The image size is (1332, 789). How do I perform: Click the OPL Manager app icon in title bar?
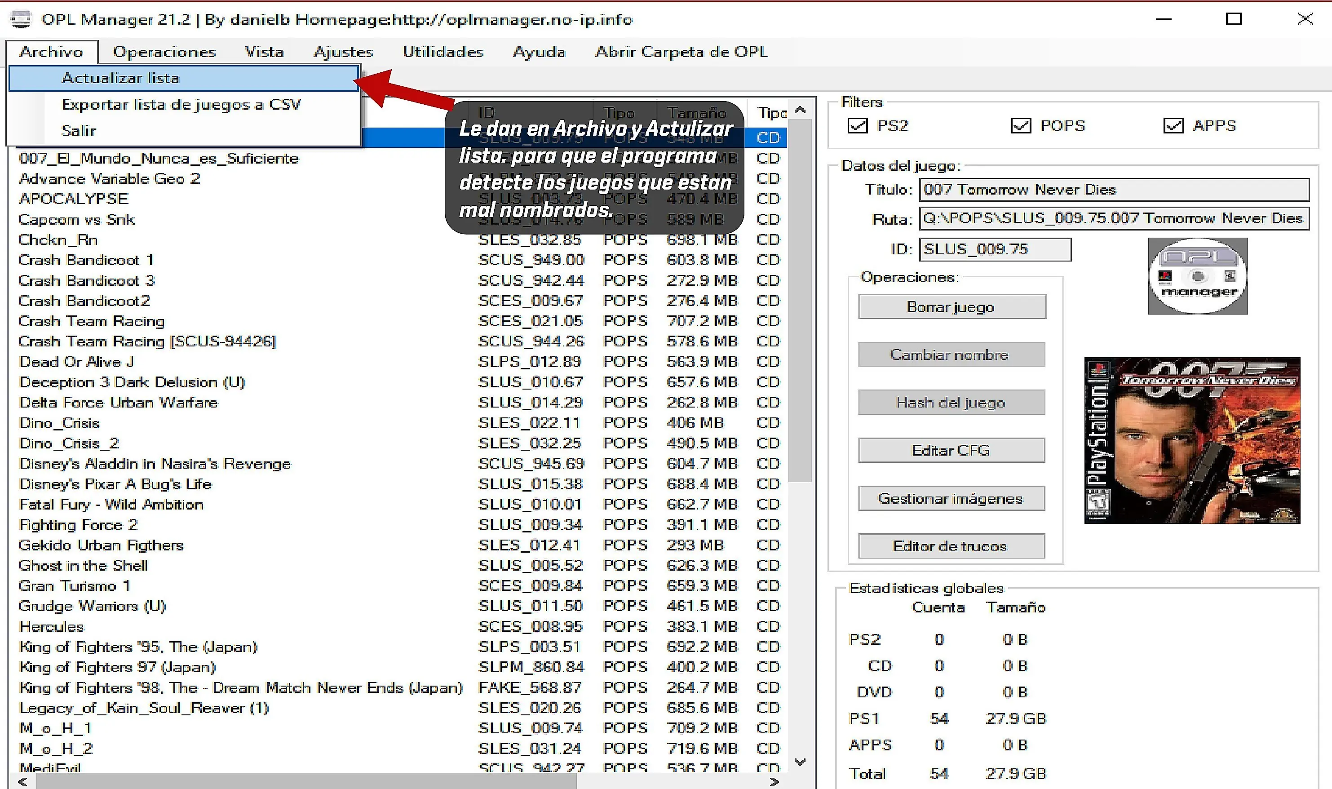tap(21, 19)
